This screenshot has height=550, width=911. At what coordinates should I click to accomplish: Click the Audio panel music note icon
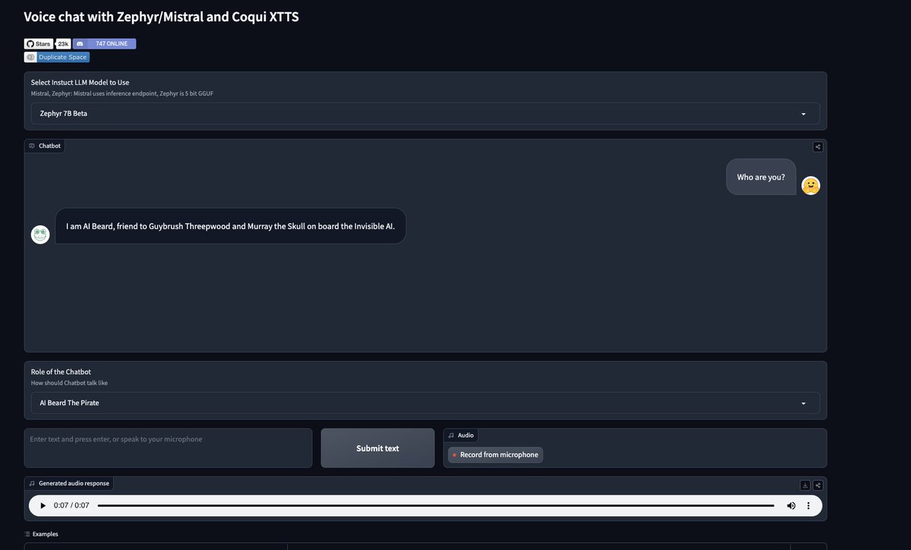451,435
